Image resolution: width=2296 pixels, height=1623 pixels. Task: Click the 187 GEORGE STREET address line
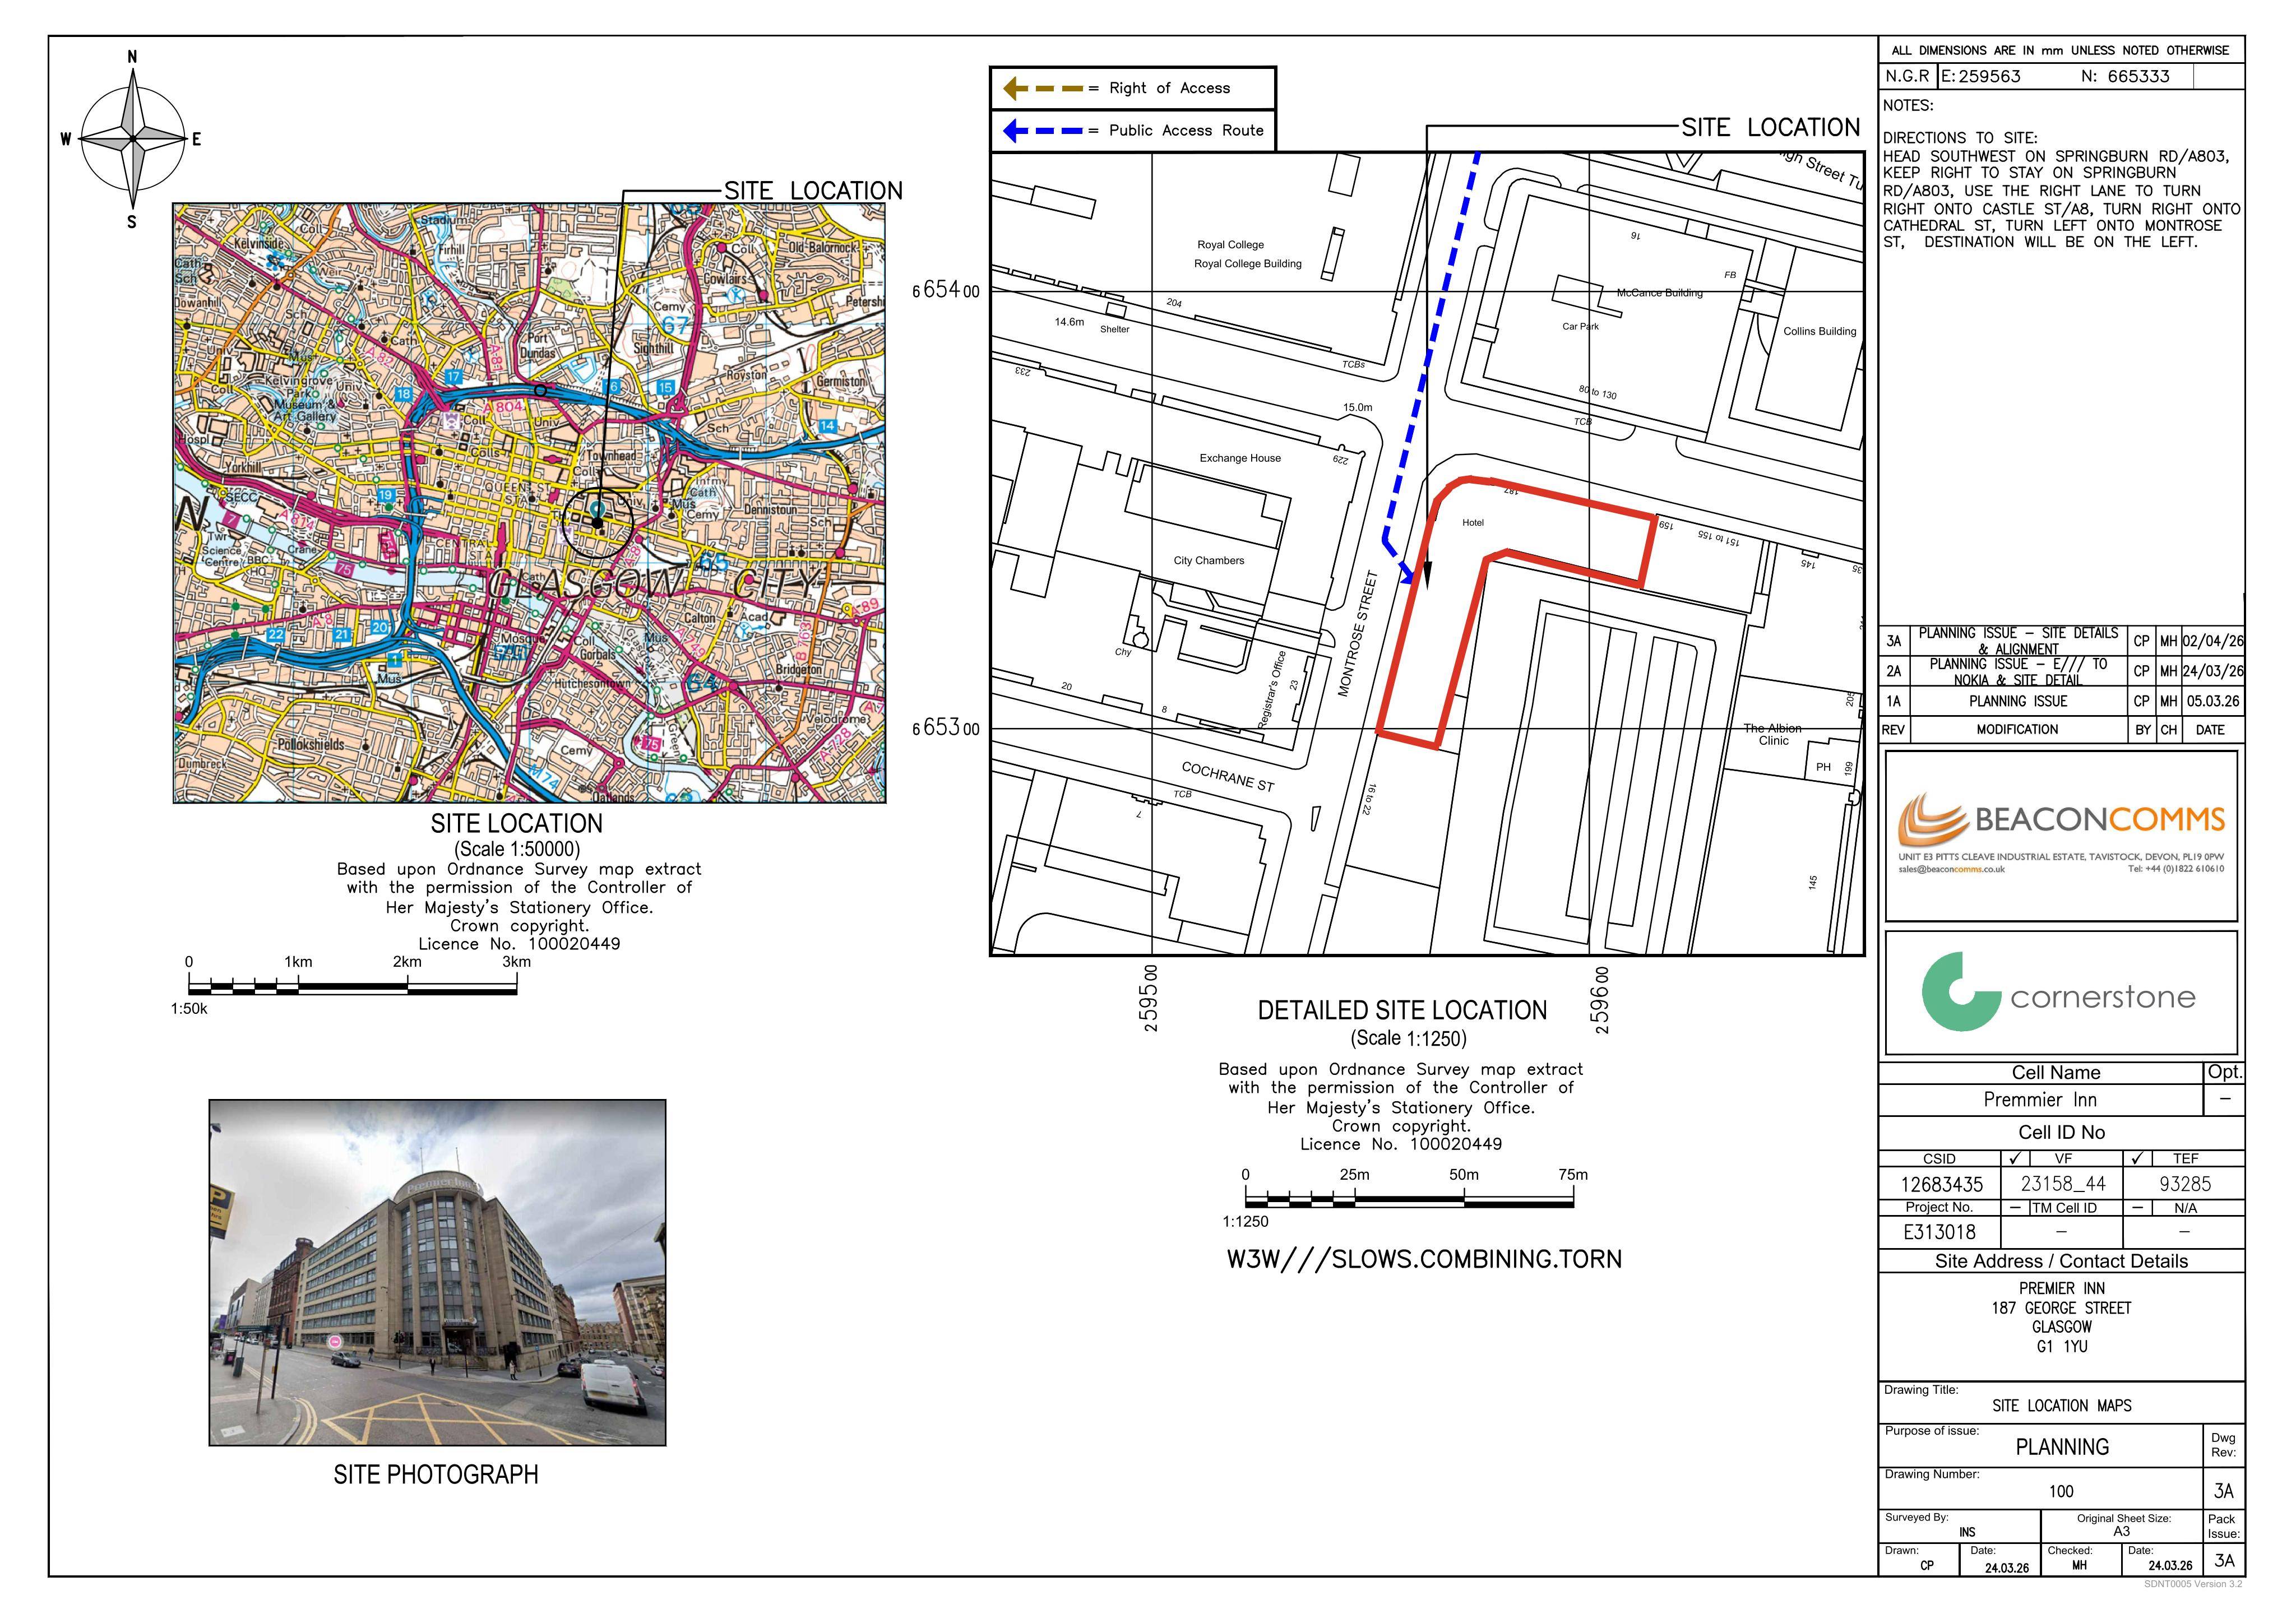pos(2061,1308)
